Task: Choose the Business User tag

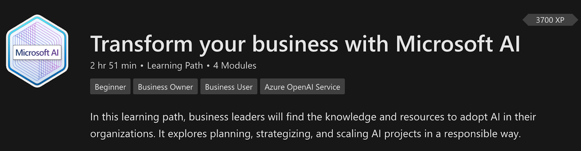Action: tap(228, 87)
